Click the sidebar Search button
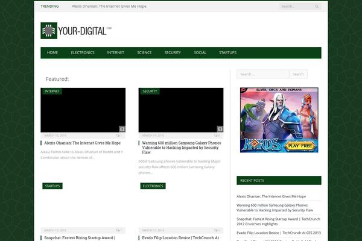 click(298, 74)
